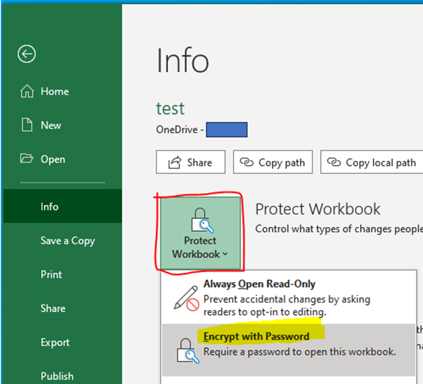The height and width of the screenshot is (384, 423).
Task: Expand the Protect Workbook dropdown chevron
Action: tap(225, 254)
